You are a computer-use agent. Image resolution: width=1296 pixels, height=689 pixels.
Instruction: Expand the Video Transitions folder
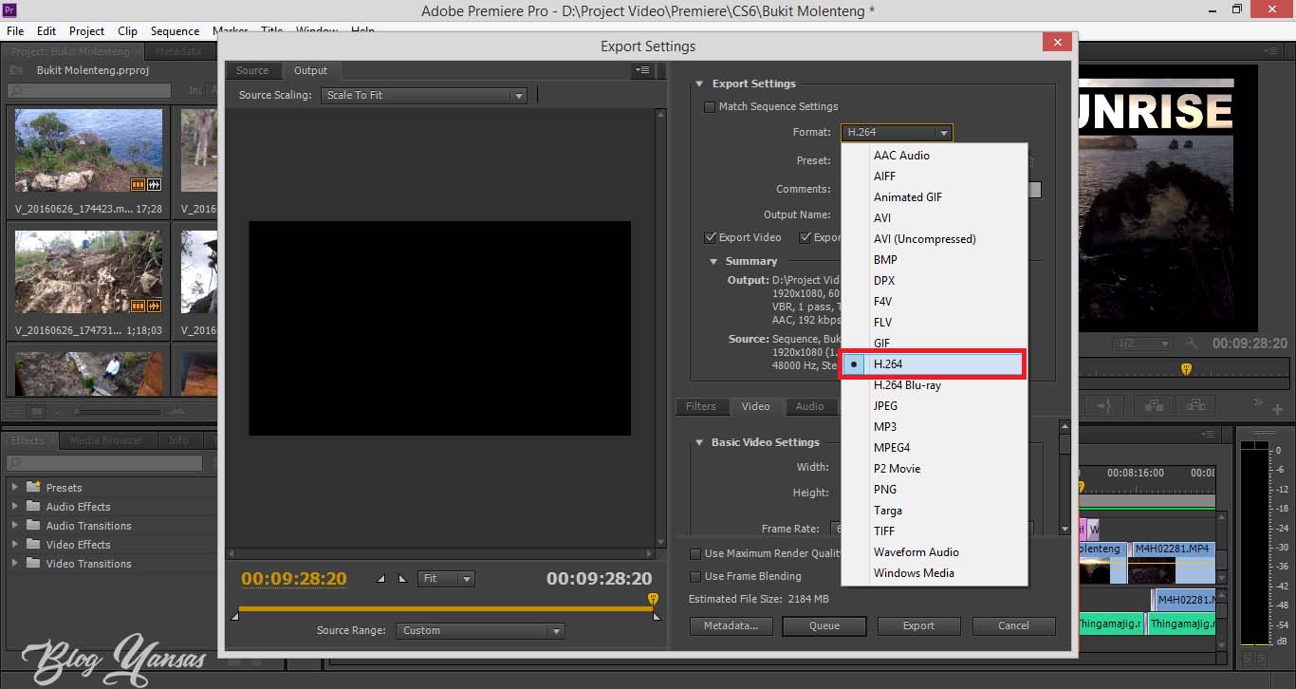click(x=15, y=563)
